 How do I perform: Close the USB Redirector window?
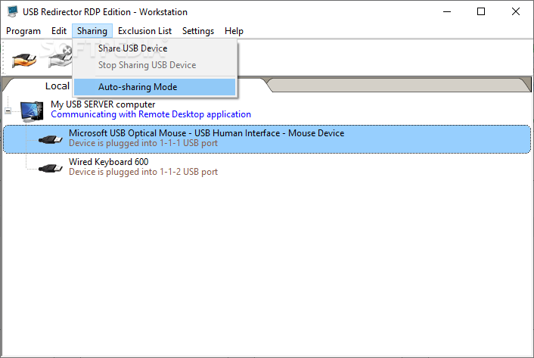516,11
